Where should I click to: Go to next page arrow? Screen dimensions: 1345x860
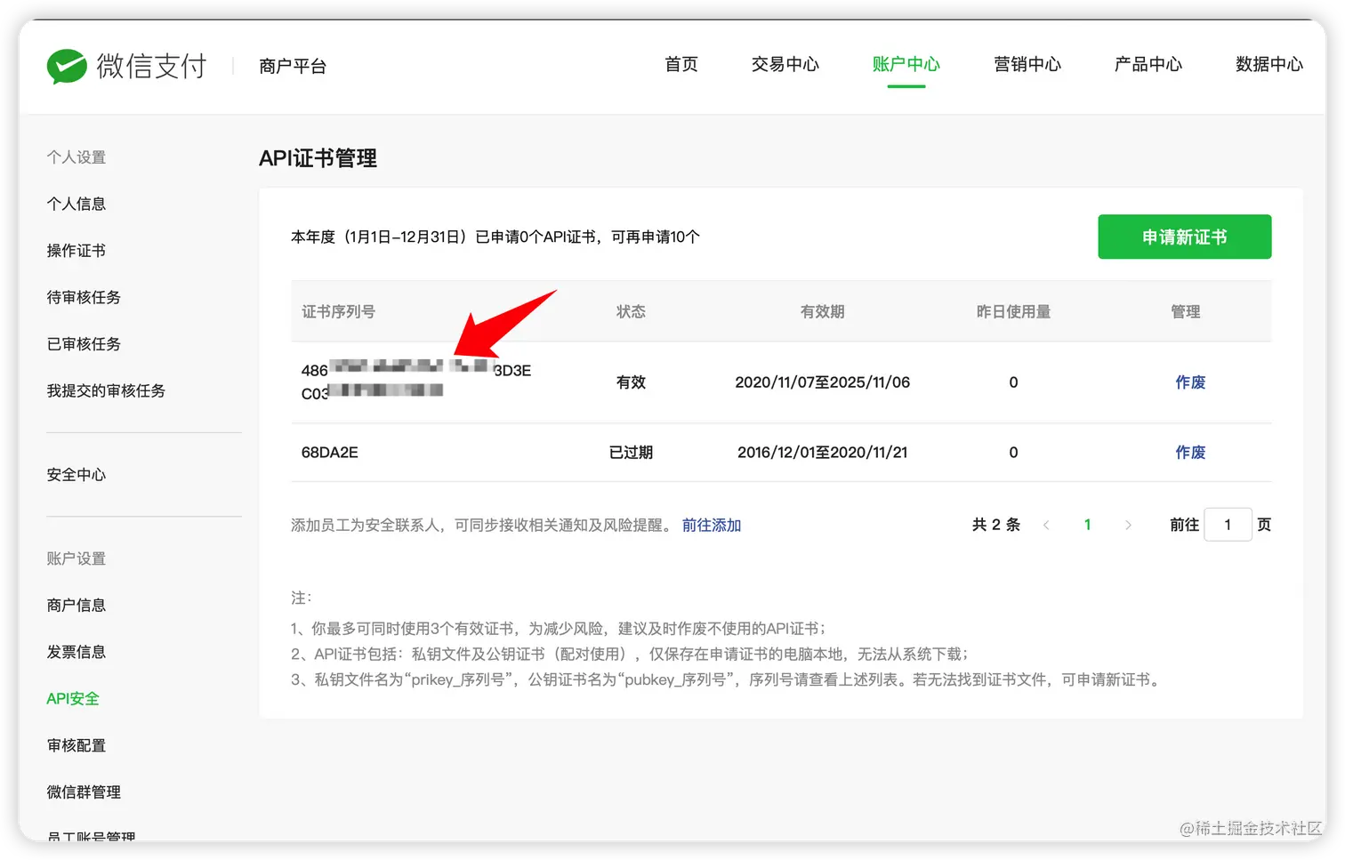tap(1128, 525)
